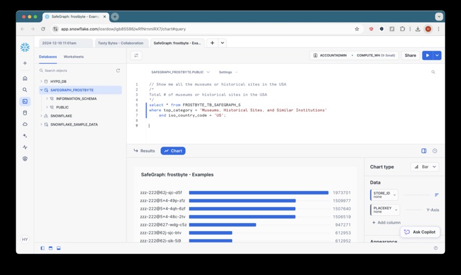This screenshot has width=461, height=275.
Task: Open Monitoring activity icon in sidebar
Action: (x=25, y=147)
